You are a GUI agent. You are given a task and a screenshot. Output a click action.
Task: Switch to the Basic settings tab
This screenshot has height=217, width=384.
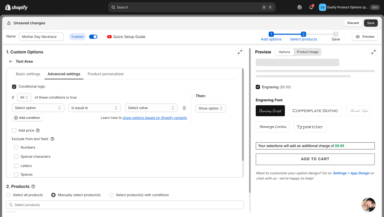coord(28,74)
